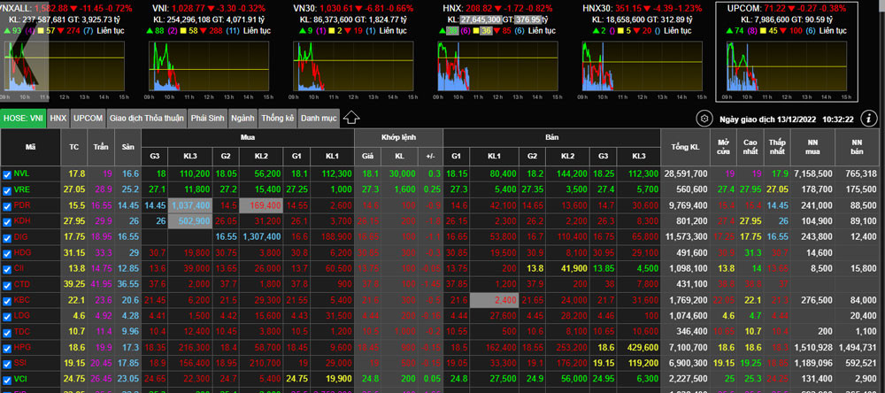Screen dimensions: 885x393
Task: Open the Danh mục watchlist menu
Action: (319, 117)
